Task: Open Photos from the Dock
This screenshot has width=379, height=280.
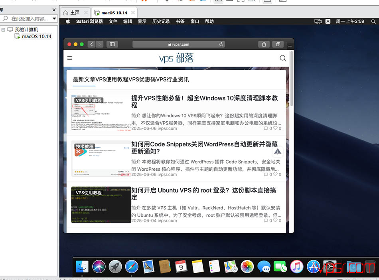Action: tap(247, 267)
